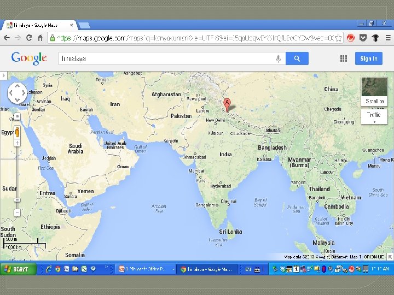The image size is (394, 295).
Task: Click the New Delhi city label
Action: click(x=216, y=120)
